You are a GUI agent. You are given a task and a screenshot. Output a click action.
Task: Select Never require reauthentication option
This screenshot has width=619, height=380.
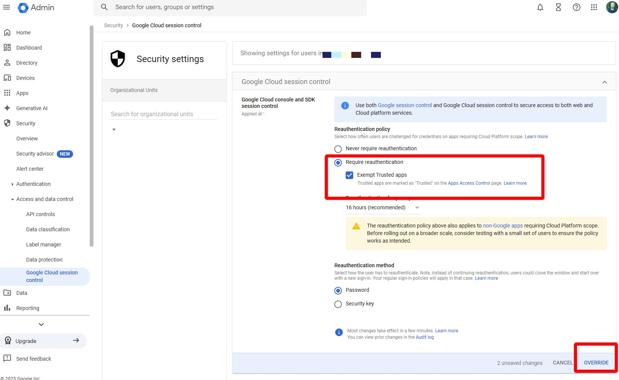(338, 149)
